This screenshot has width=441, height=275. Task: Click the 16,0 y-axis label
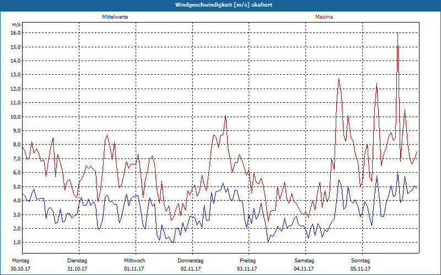click(x=17, y=33)
